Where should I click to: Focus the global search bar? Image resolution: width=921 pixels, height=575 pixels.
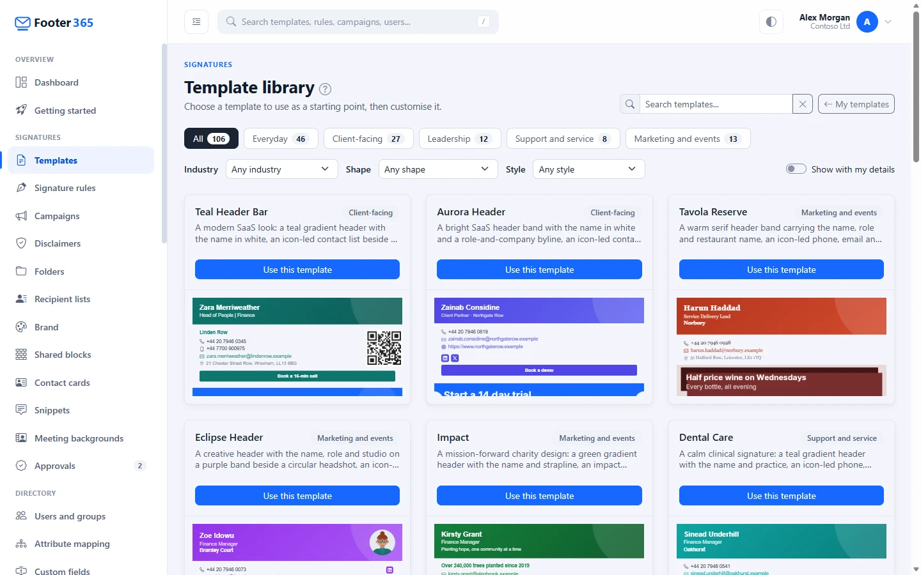point(358,22)
